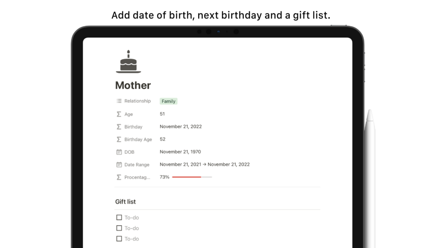Open the DOB date picker value
This screenshot has height=248, width=442.
tap(180, 152)
